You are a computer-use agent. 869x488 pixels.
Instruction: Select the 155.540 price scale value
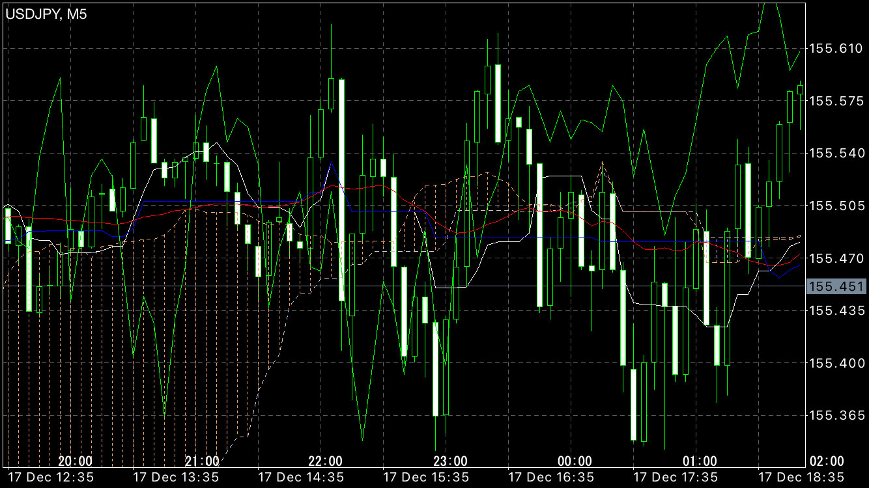click(836, 154)
